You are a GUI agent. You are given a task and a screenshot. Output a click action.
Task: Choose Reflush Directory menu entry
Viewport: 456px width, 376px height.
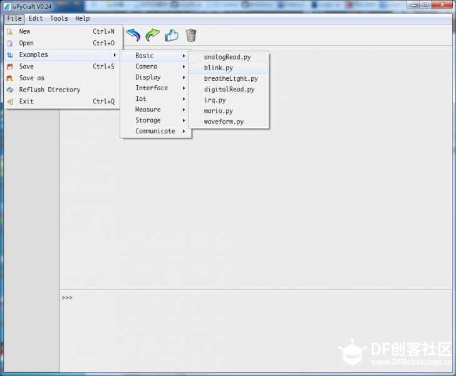tap(62, 90)
